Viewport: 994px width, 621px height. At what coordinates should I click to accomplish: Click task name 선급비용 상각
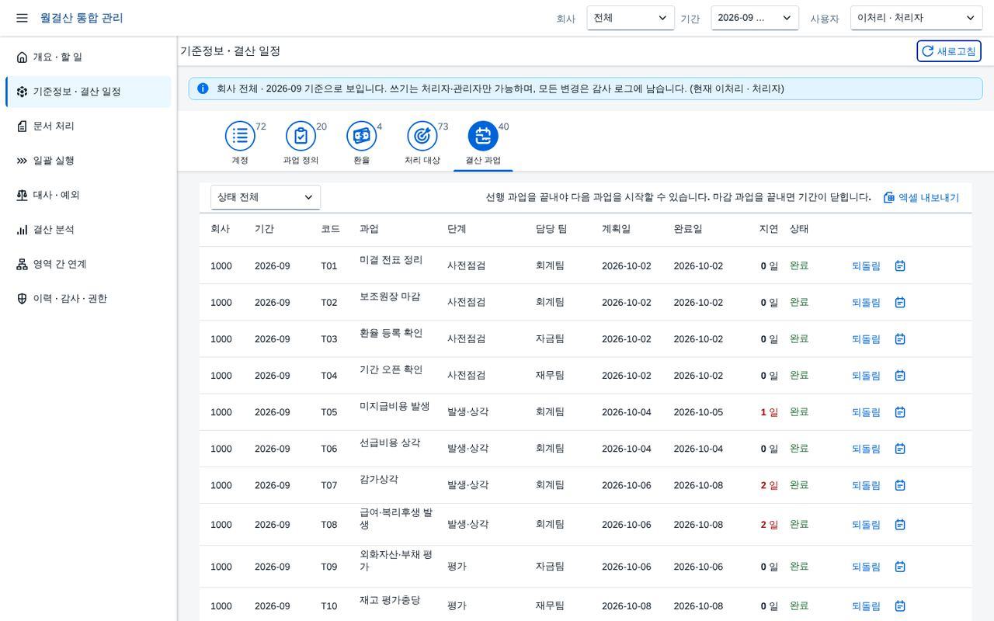[x=390, y=442]
